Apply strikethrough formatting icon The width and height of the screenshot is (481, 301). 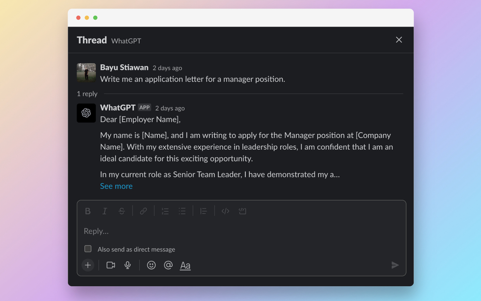tap(122, 211)
